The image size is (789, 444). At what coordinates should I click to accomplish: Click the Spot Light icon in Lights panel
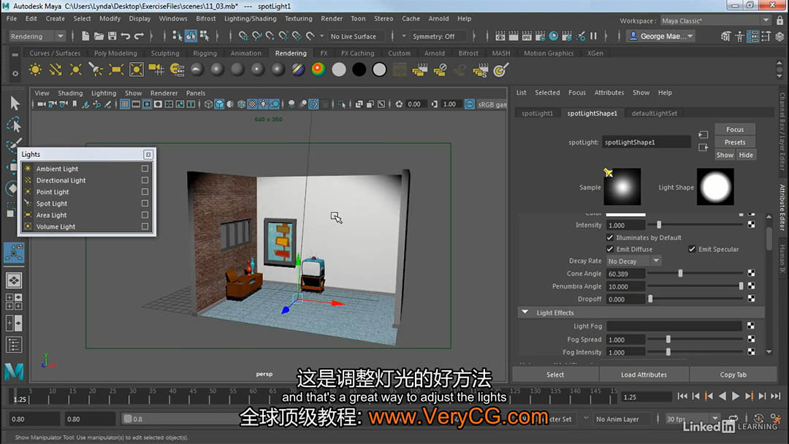tap(28, 204)
